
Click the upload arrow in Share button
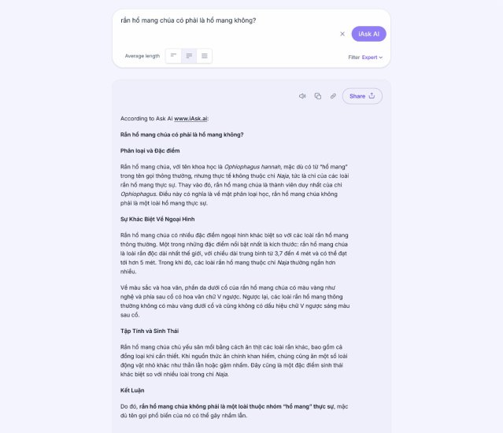coord(372,95)
